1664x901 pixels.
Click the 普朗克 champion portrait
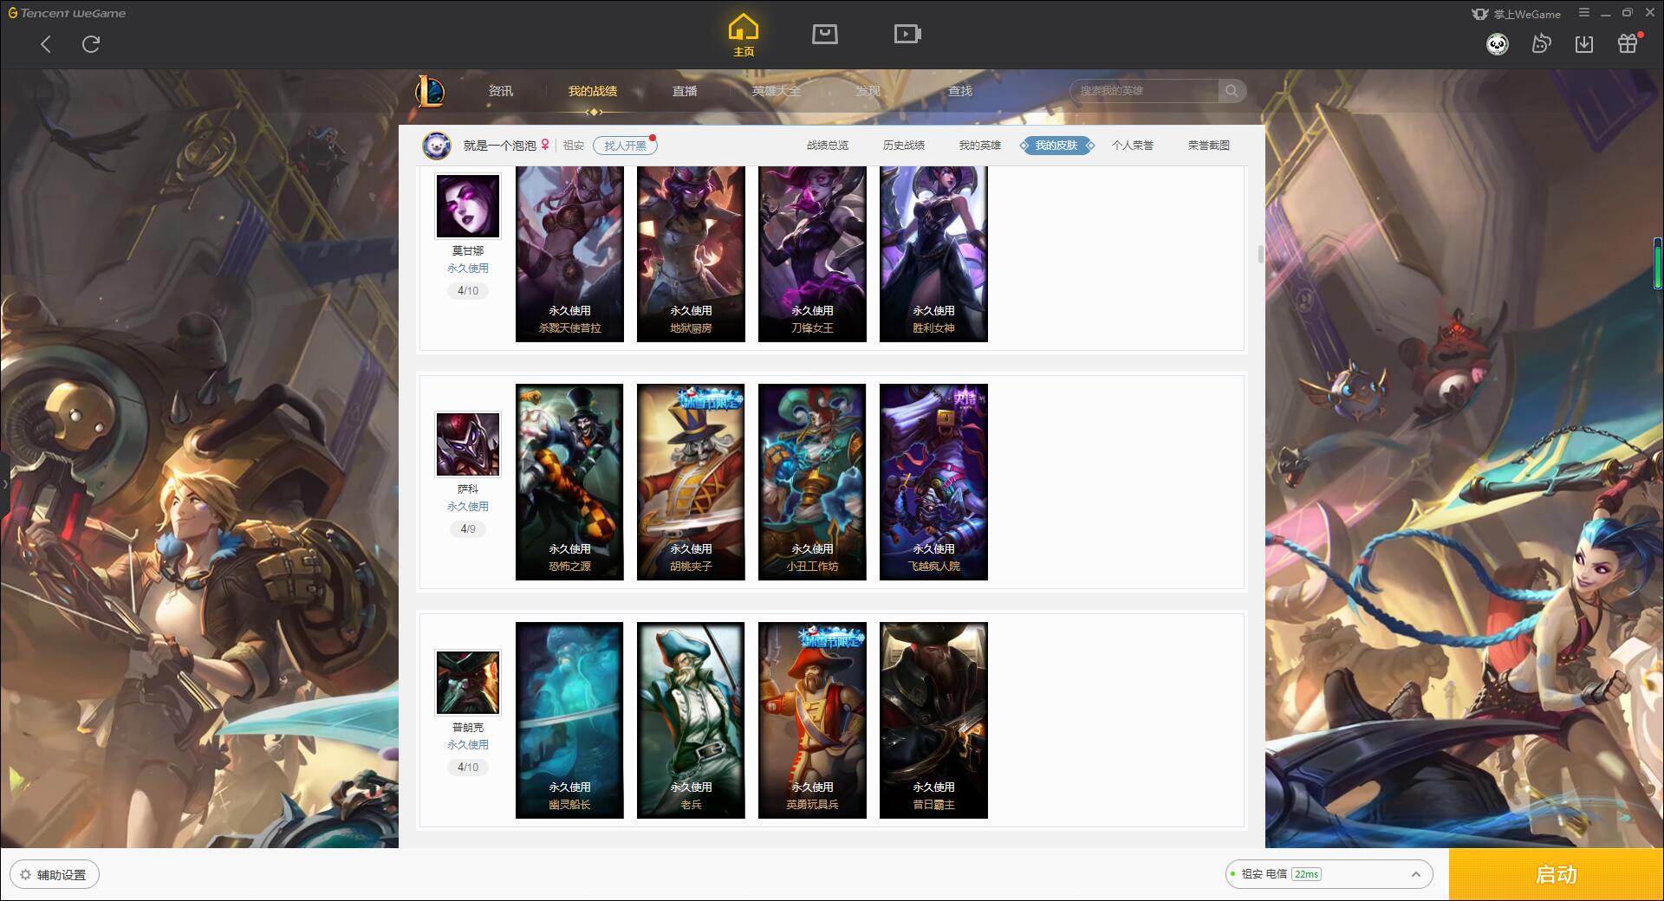click(468, 683)
